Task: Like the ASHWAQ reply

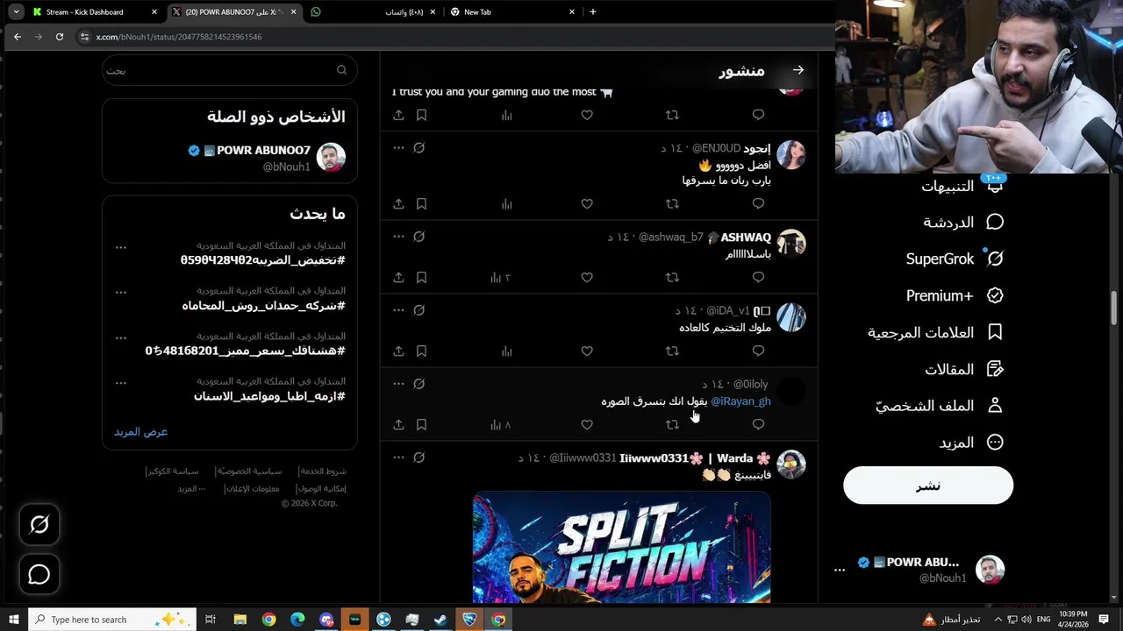Action: pyautogui.click(x=587, y=278)
